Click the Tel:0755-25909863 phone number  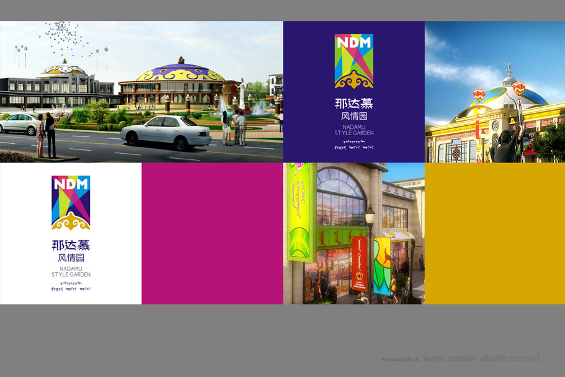448,359
